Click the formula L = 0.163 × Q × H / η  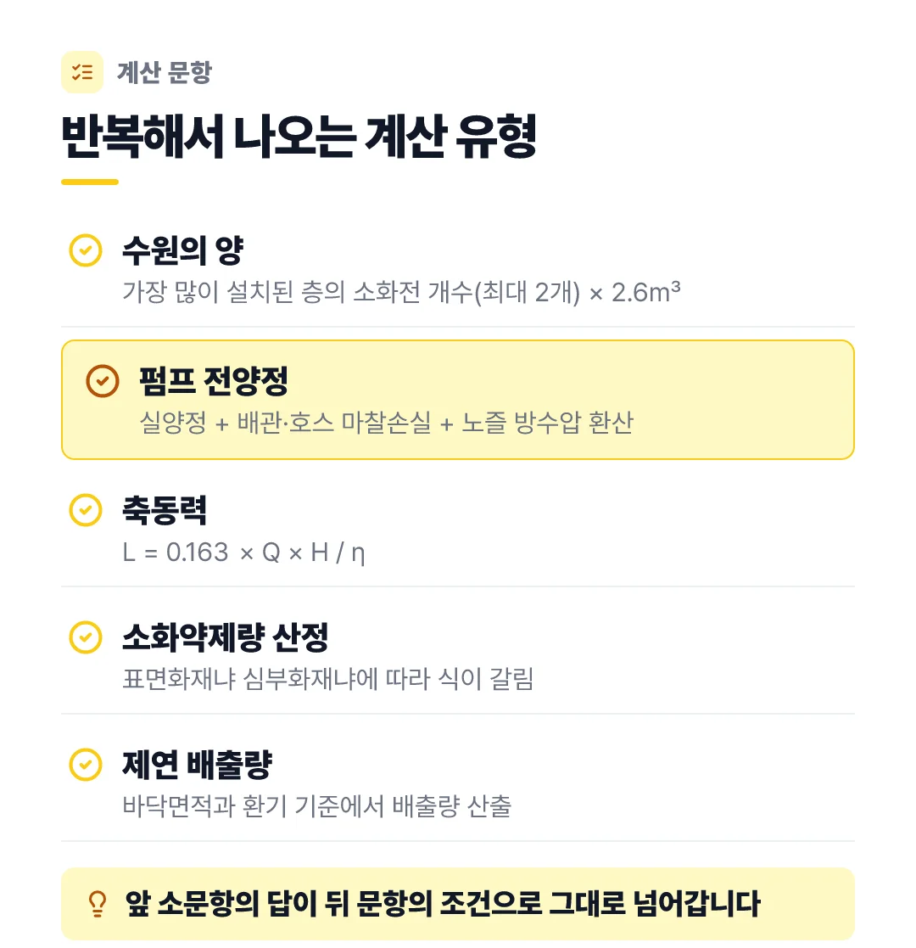pos(243,553)
